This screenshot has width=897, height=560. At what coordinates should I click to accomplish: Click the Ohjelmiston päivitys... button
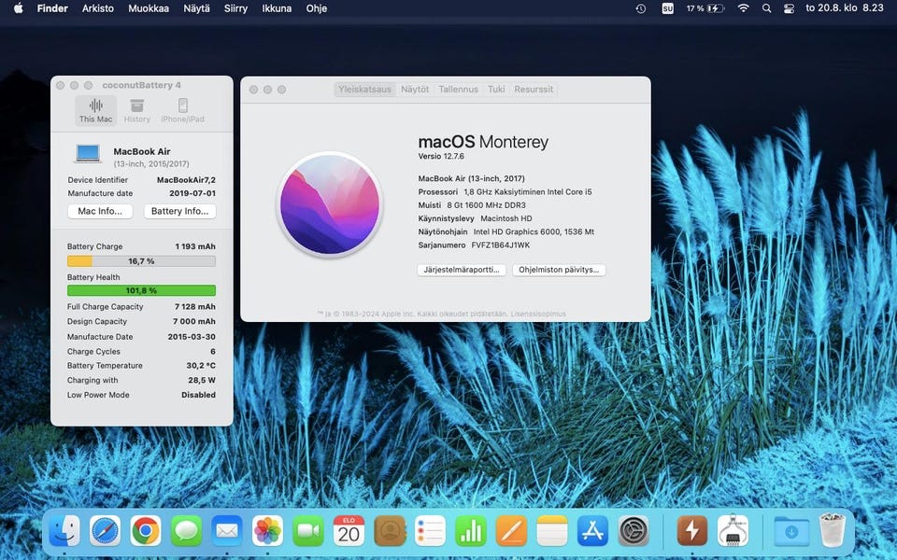point(559,270)
